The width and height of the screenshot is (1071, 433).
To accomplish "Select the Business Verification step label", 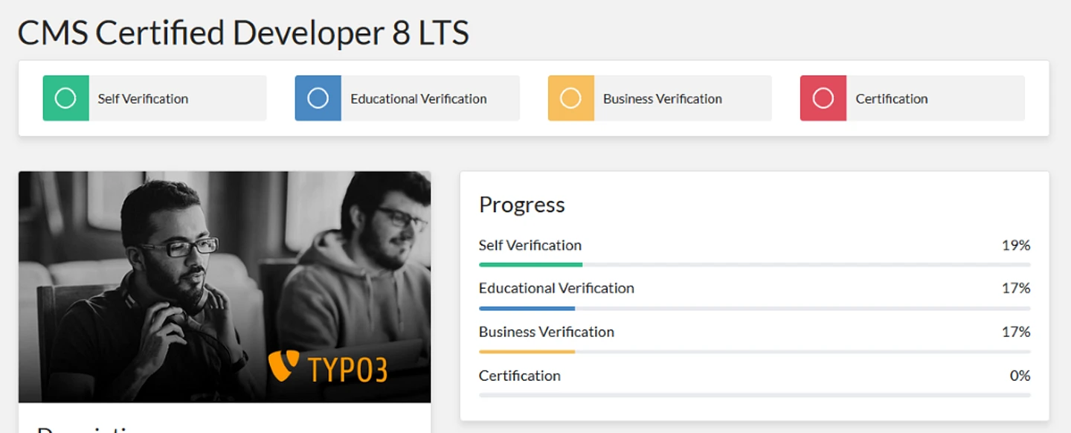I will (662, 99).
